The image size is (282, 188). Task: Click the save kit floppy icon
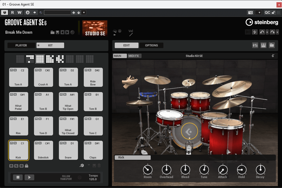pos(58,32)
